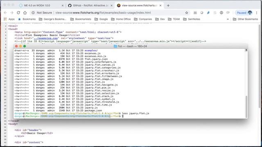The height and width of the screenshot is (147, 262).
Task: Click the <title>Flot Examples line in source
Action: tap(47, 35)
